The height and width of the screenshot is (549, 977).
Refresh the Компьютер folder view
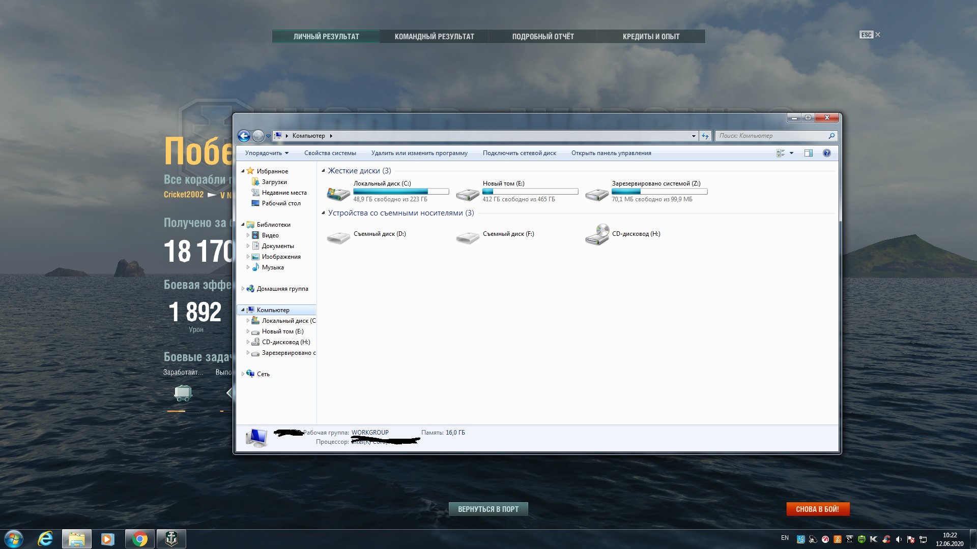pos(705,136)
